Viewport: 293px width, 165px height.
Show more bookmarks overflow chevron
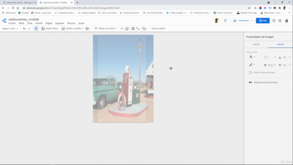(289, 13)
